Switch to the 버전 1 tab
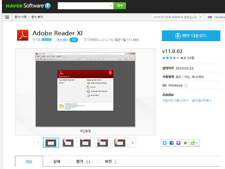The width and height of the screenshot is (225, 169). [x=112, y=161]
